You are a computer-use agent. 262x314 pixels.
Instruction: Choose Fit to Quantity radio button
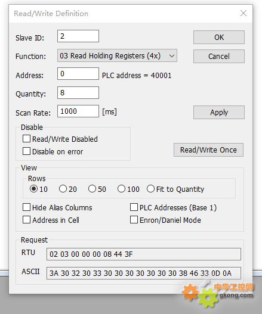click(x=150, y=189)
